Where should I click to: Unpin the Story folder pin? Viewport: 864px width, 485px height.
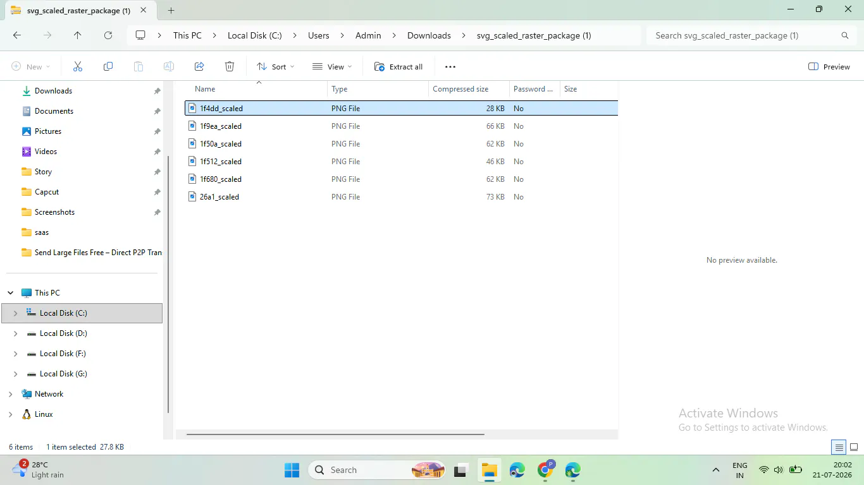[x=157, y=172]
